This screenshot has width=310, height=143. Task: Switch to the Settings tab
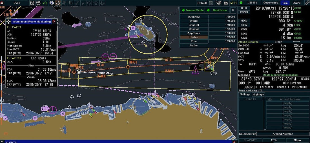pyautogui.click(x=245, y=94)
